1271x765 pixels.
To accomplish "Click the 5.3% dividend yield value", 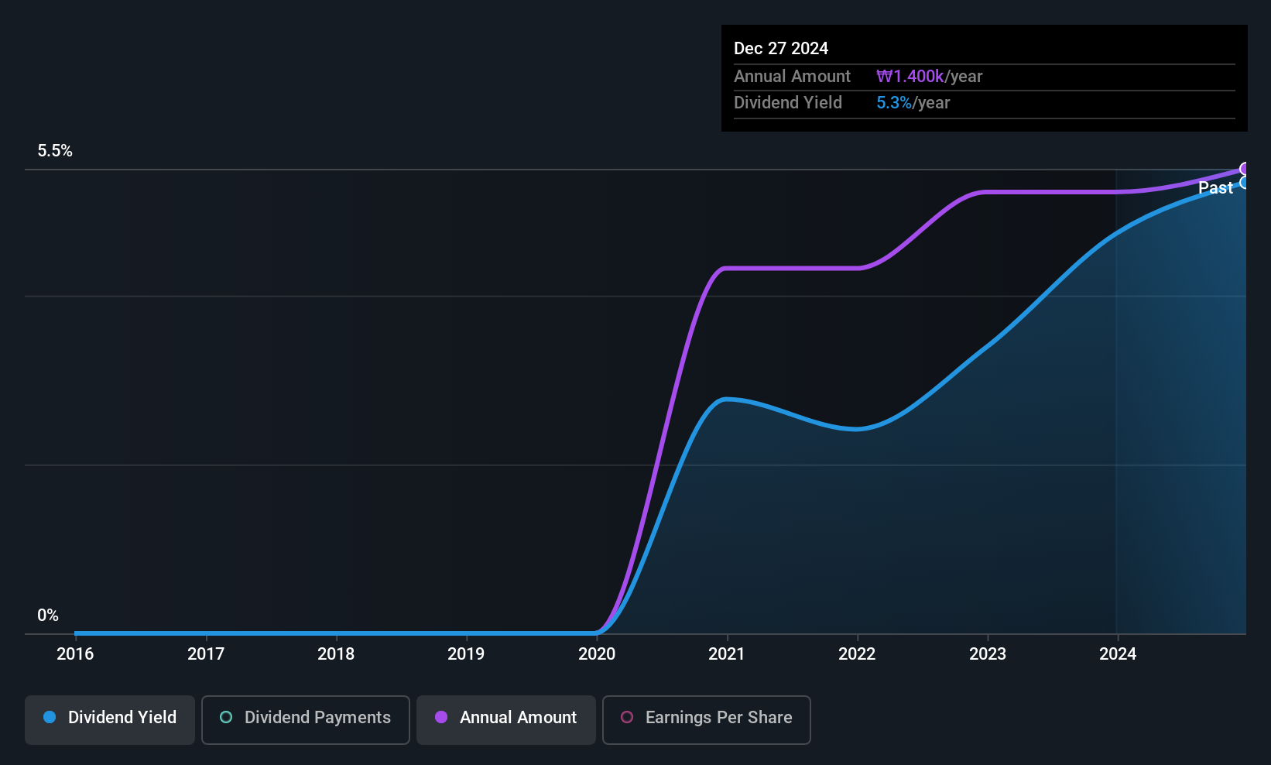I will (893, 103).
